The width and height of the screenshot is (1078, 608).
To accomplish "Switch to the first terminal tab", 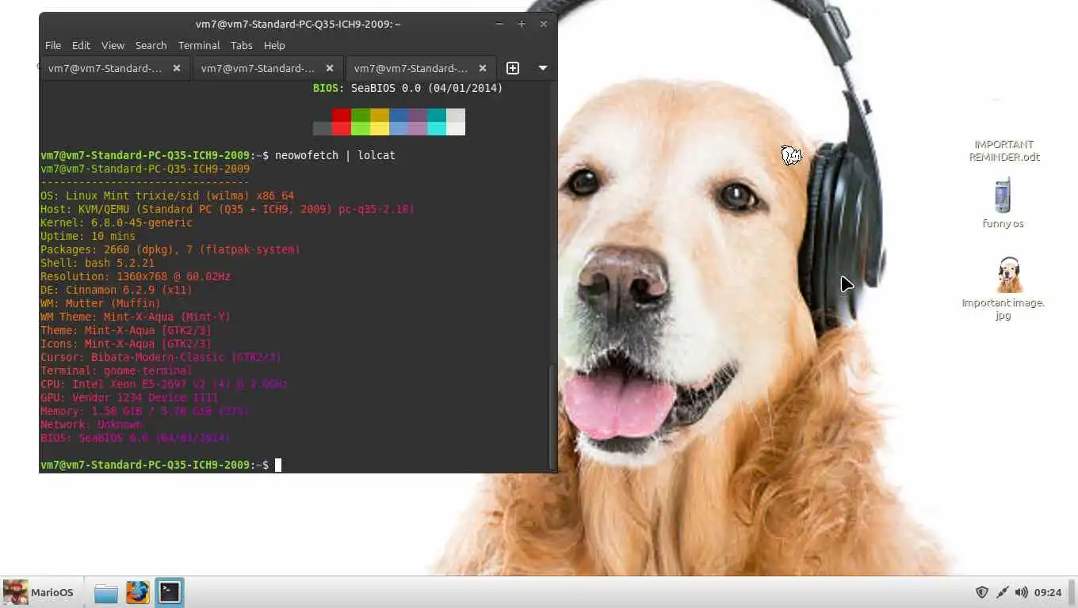I will (115, 68).
